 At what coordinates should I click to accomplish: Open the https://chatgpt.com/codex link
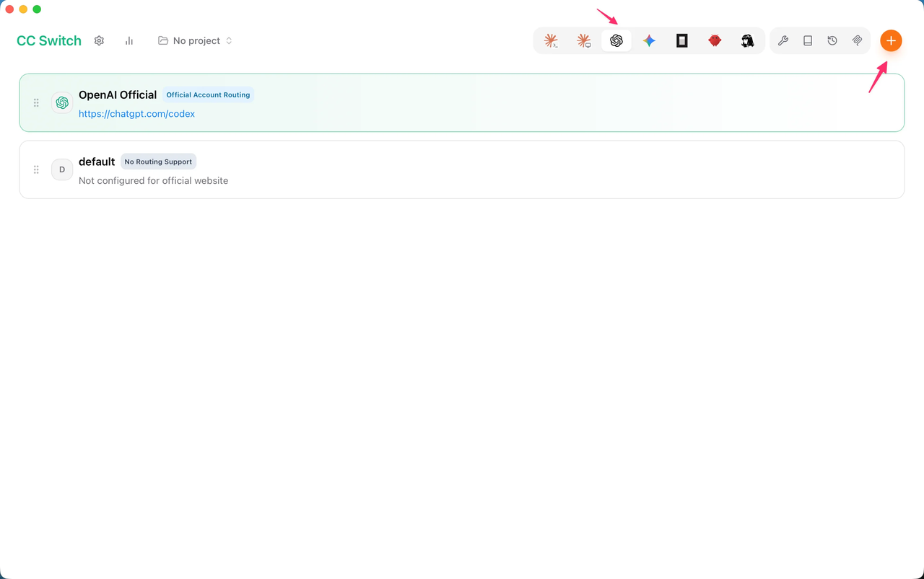[137, 114]
